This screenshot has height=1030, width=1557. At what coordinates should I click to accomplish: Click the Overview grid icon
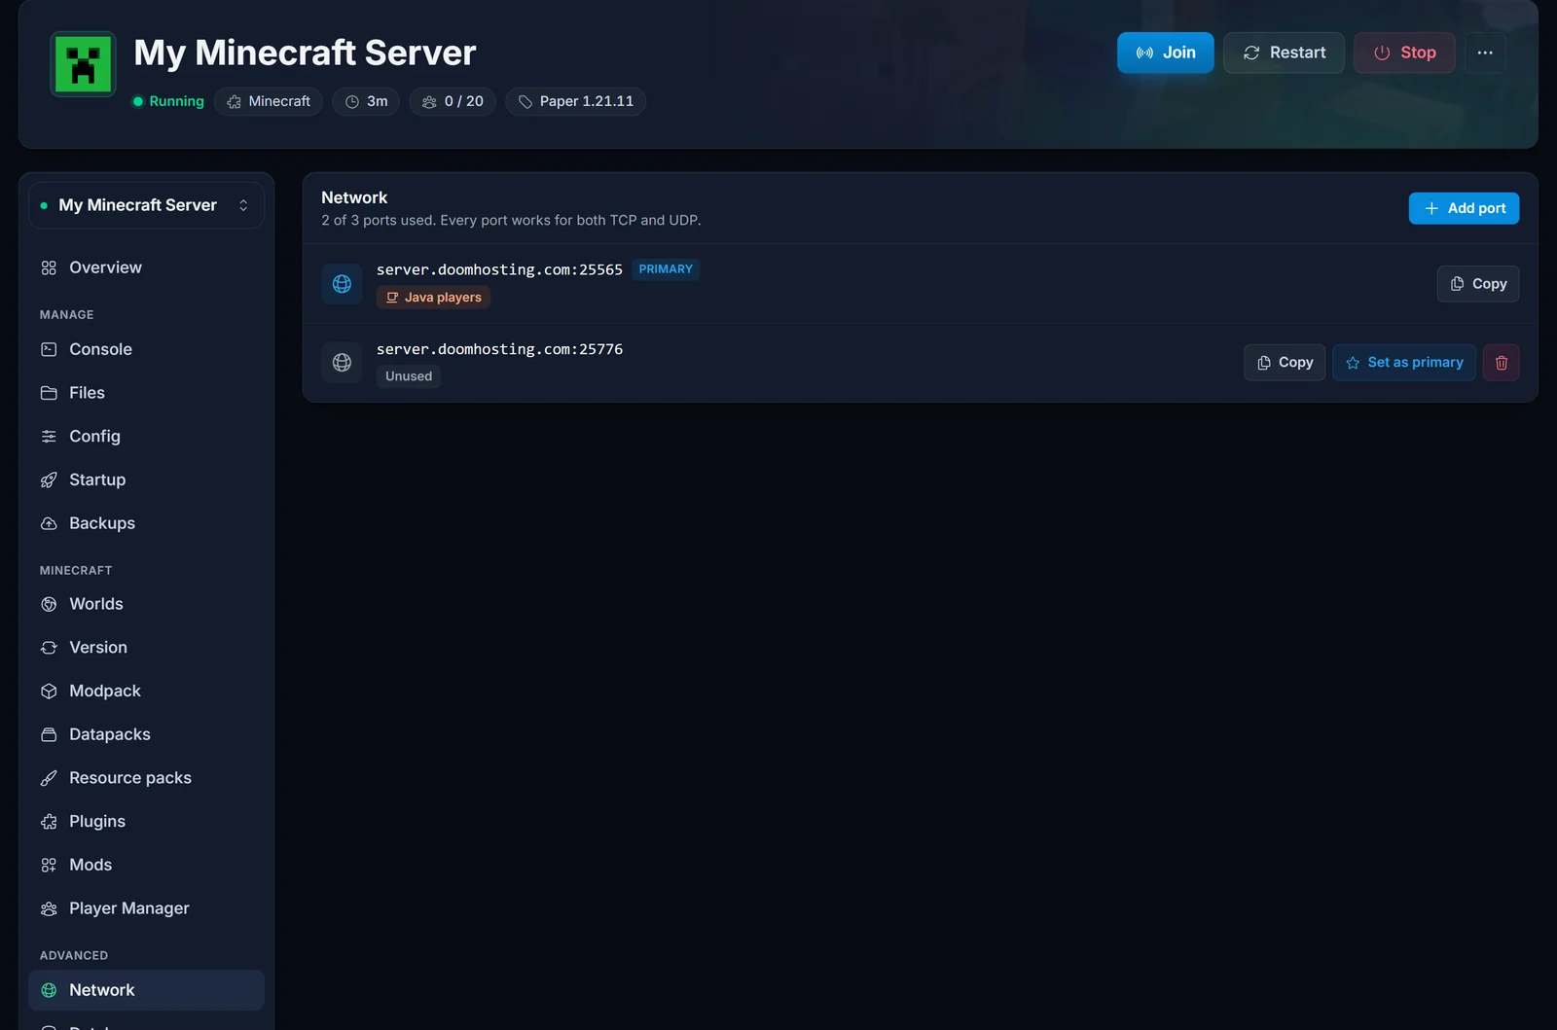pyautogui.click(x=49, y=267)
